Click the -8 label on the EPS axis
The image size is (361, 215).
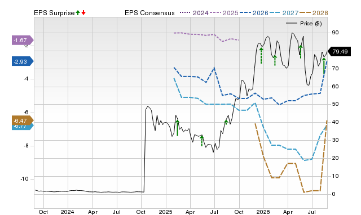(26, 146)
